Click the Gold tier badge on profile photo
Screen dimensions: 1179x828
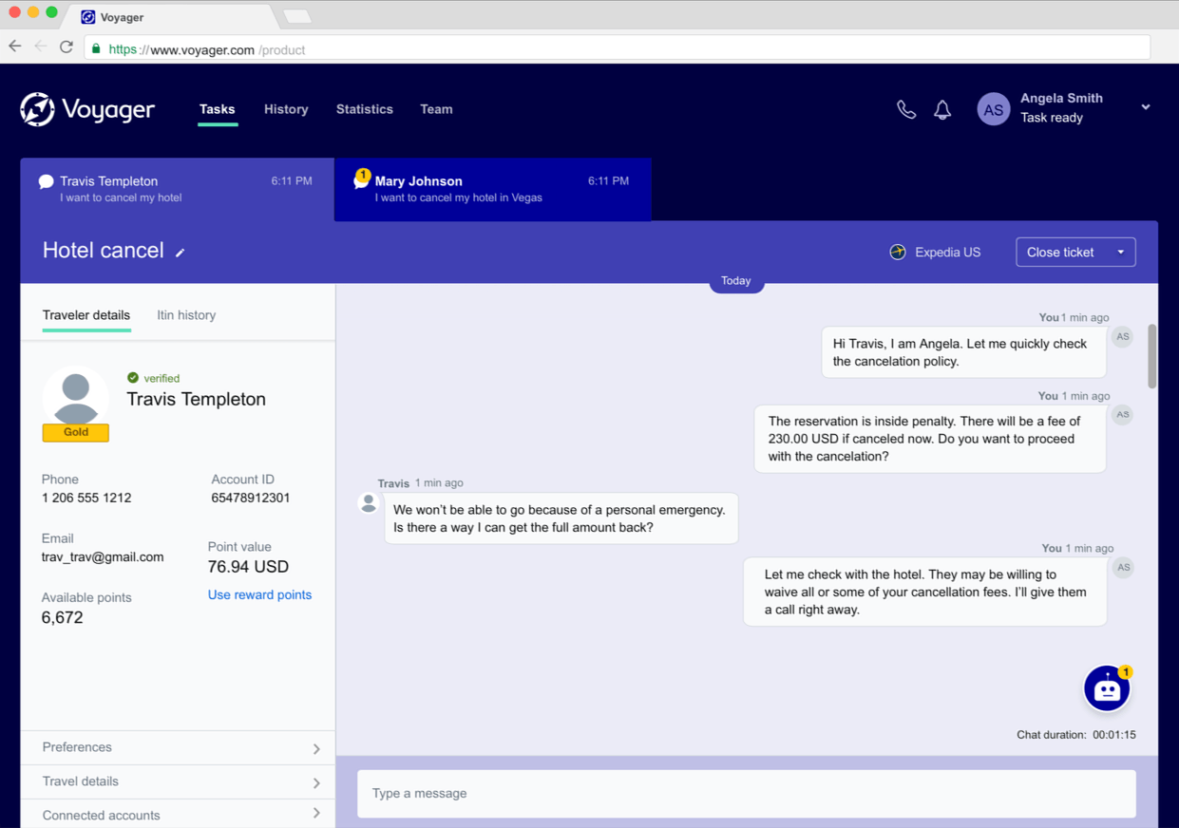tap(75, 432)
